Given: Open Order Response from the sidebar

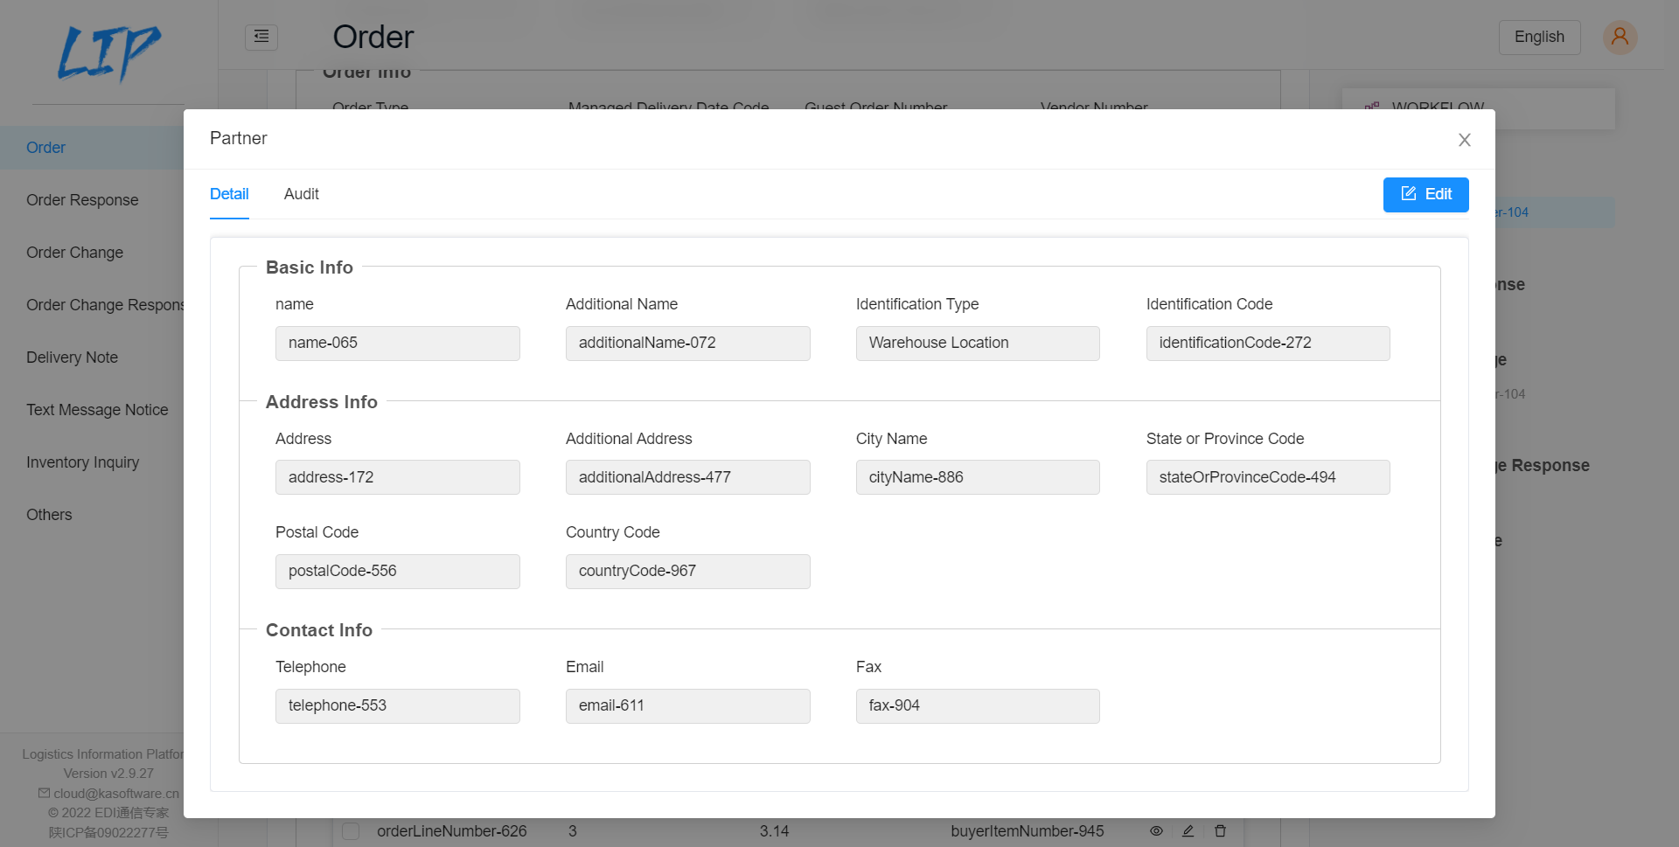Looking at the screenshot, I should pos(82,199).
